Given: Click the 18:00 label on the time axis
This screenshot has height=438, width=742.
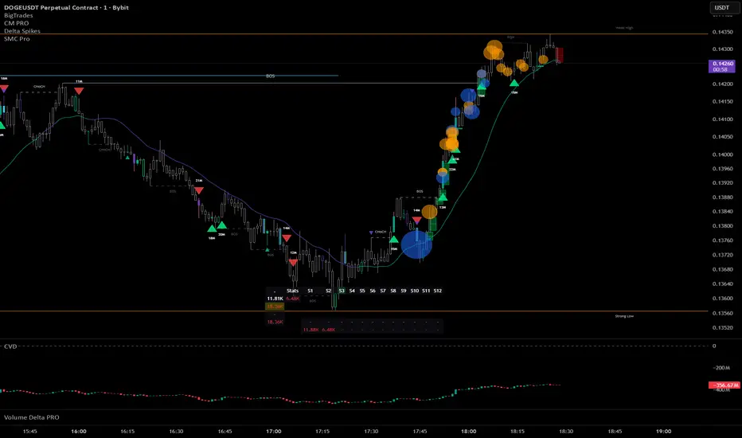Looking at the screenshot, I should [468, 432].
